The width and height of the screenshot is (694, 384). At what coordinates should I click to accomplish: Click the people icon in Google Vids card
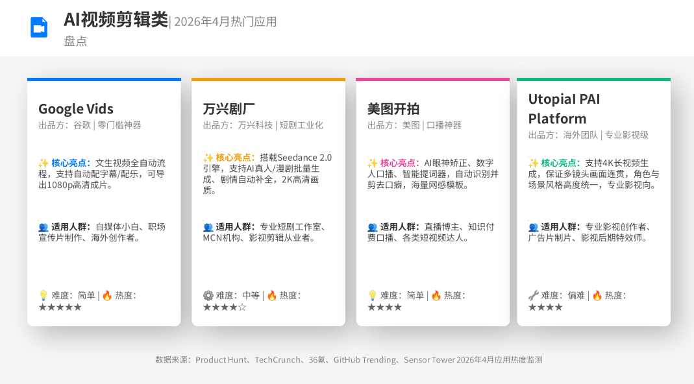[43, 227]
